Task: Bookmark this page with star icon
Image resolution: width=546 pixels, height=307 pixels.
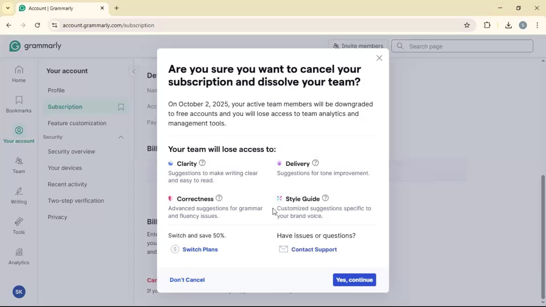Action: tap(467, 25)
